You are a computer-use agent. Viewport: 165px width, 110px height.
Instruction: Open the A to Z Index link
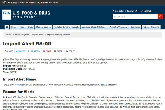[x=118, y=11]
